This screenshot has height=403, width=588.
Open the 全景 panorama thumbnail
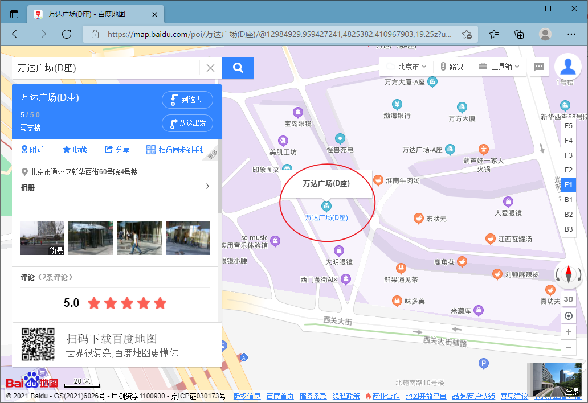tap(554, 380)
